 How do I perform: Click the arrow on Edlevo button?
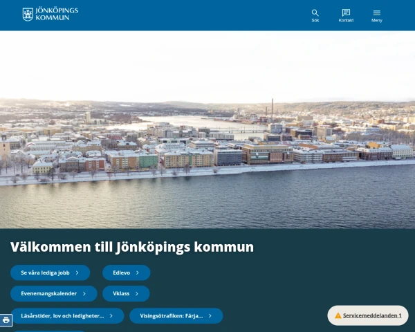[138, 273]
